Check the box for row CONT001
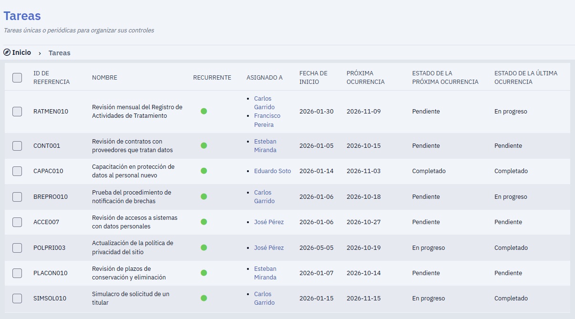The height and width of the screenshot is (319, 575). pyautogui.click(x=17, y=145)
